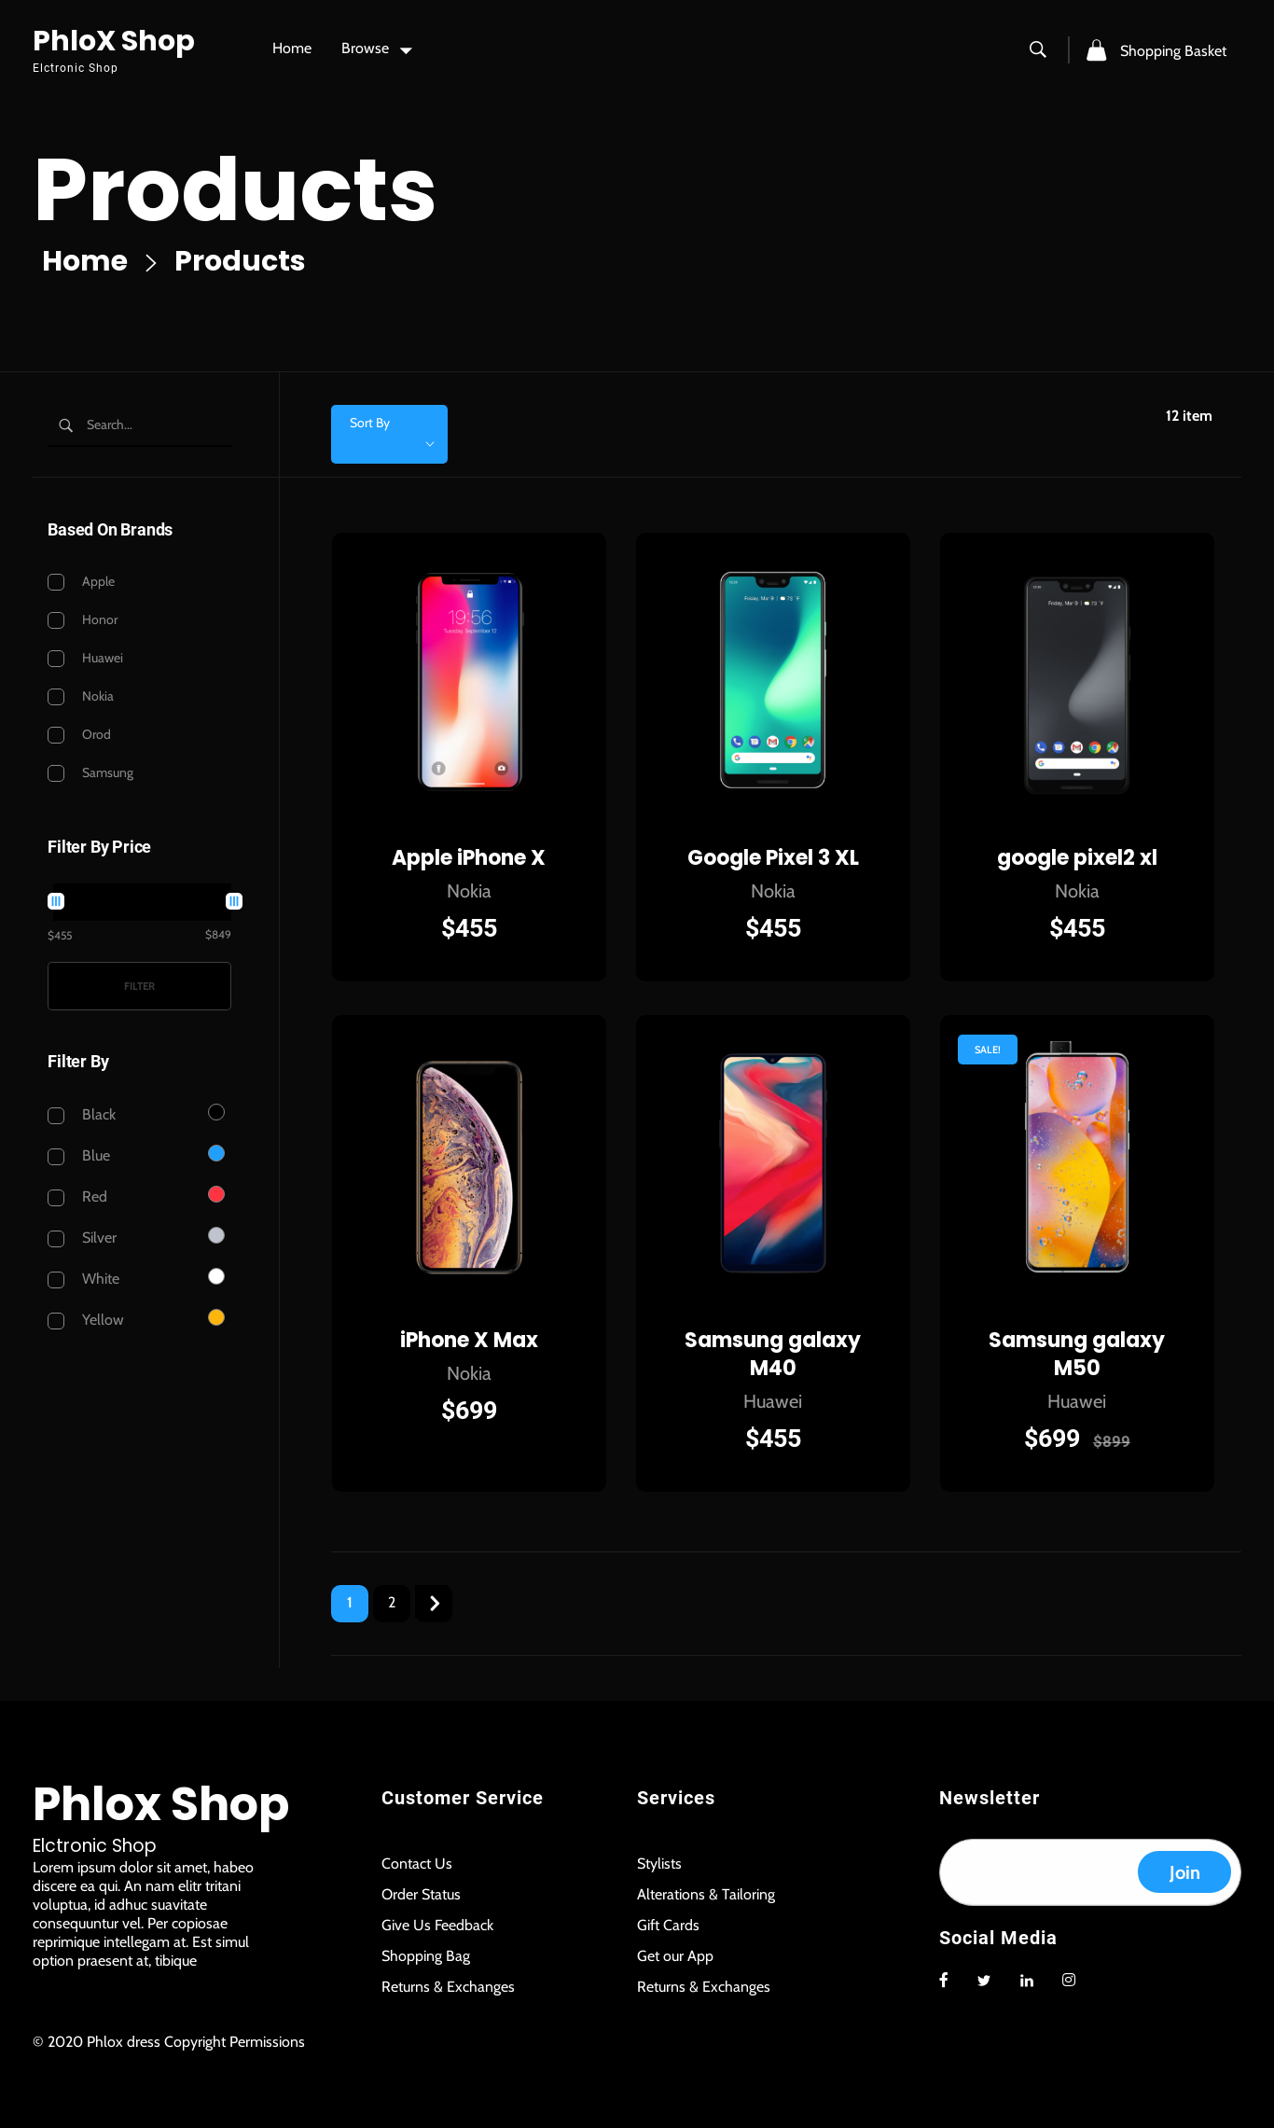The width and height of the screenshot is (1274, 2128).
Task: Open the Instagram footer icon
Action: [x=1069, y=1980]
